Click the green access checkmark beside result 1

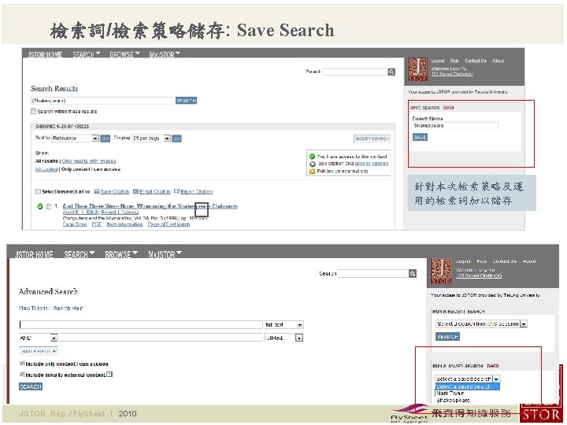click(x=40, y=206)
